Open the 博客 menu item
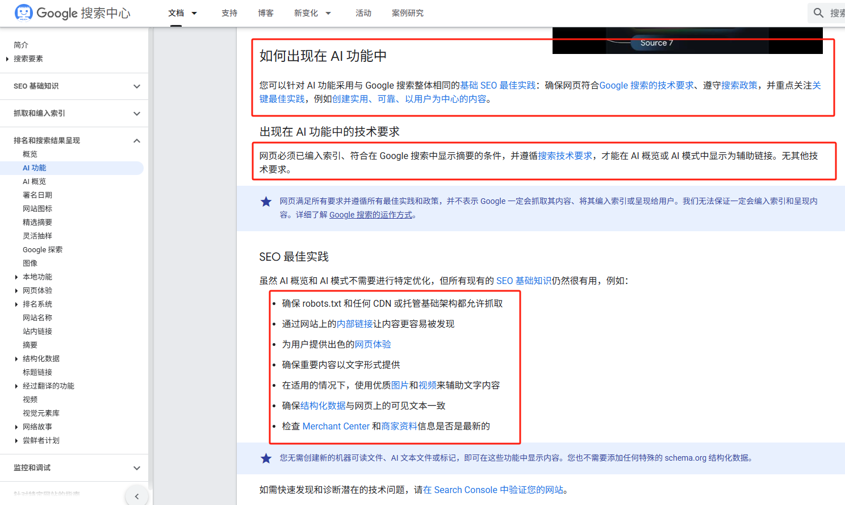 265,12
